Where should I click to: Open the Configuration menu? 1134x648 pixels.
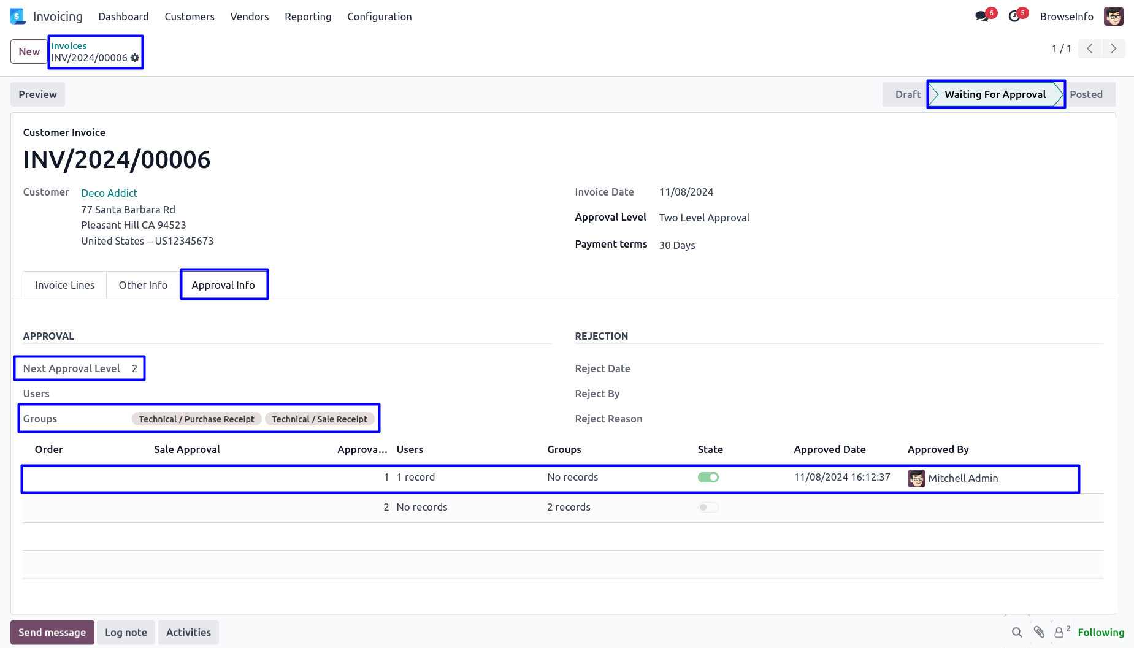[379, 17]
